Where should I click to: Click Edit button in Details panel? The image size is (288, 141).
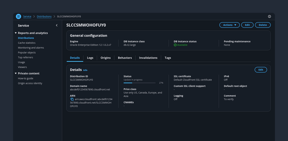pyautogui.click(x=261, y=70)
